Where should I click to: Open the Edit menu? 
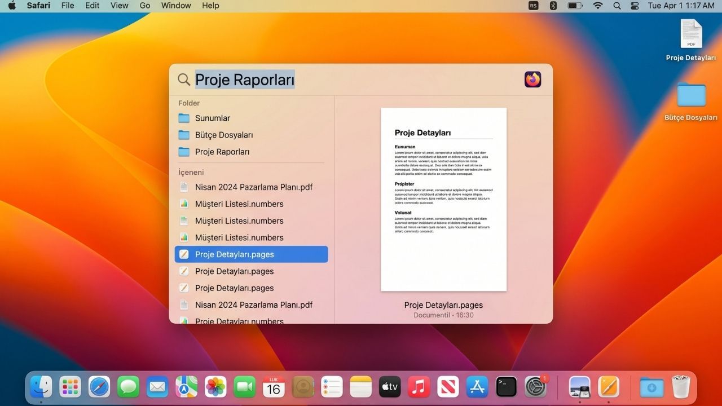[92, 6]
